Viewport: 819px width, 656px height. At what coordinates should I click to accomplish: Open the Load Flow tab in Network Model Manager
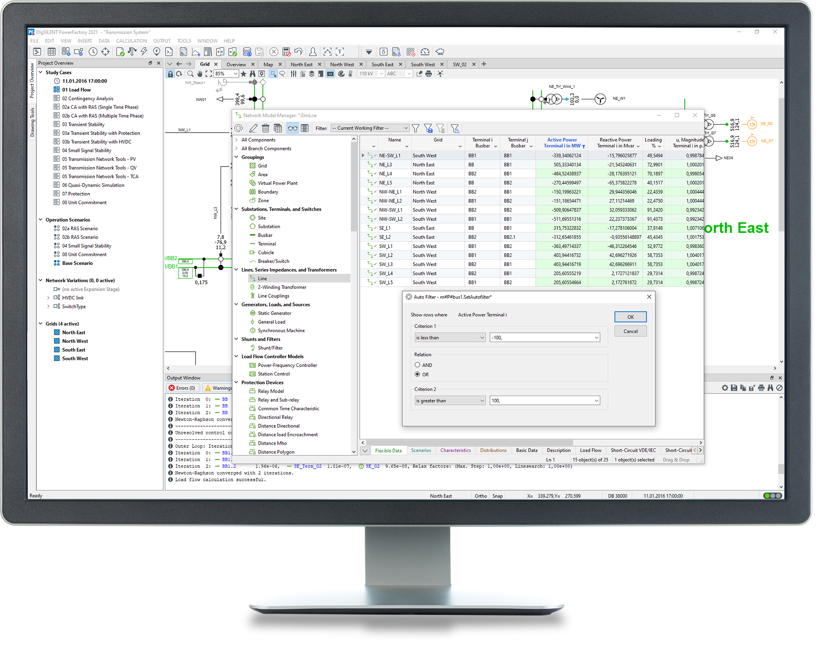(x=591, y=451)
